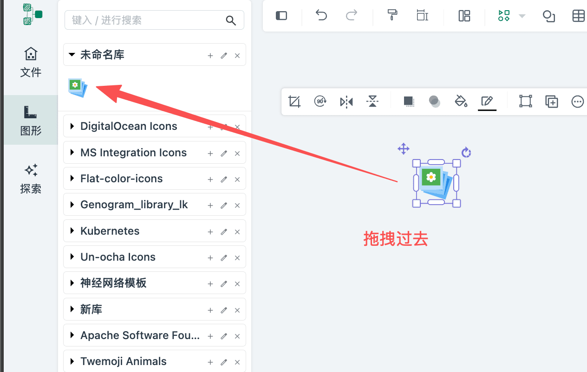587x372 pixels.
Task: Flip the selected shape horizontally
Action: 346,101
